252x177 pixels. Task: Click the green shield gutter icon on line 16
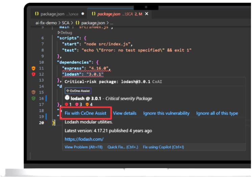[x=33, y=98]
